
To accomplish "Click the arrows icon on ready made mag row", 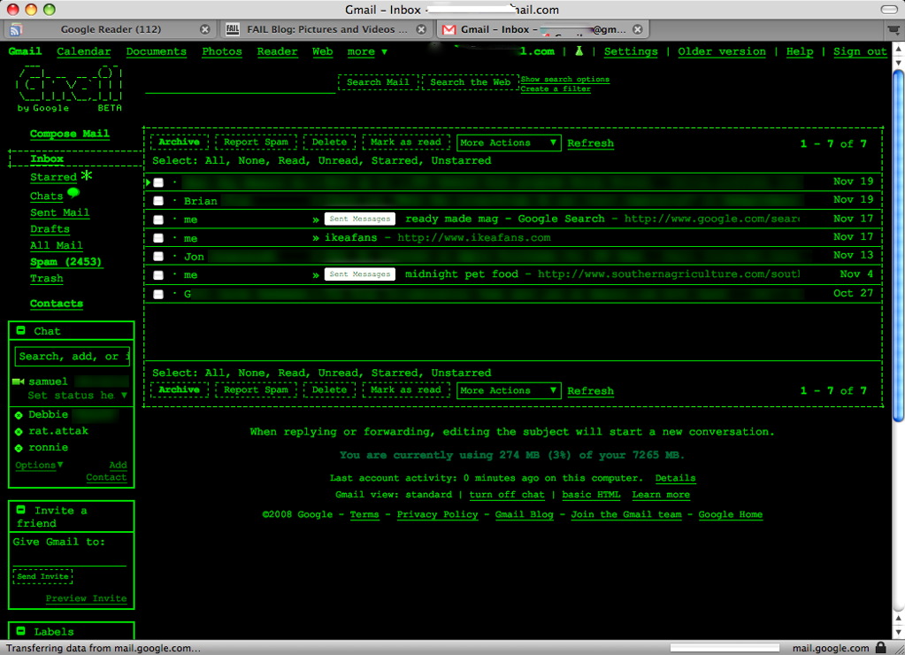I will (x=316, y=220).
